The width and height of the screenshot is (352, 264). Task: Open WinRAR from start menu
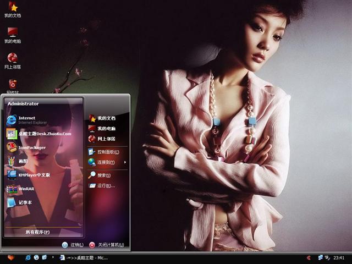tap(21, 189)
